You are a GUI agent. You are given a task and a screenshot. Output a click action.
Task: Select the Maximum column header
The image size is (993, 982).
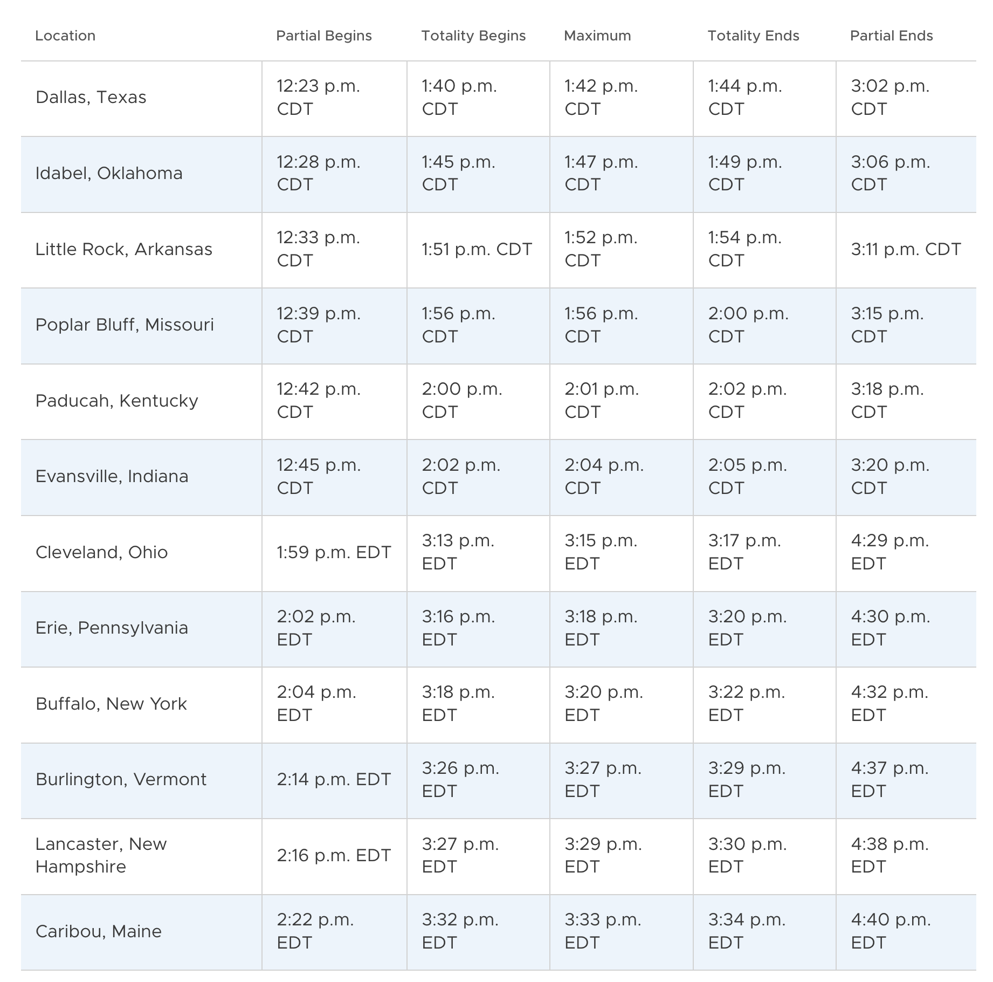597,36
